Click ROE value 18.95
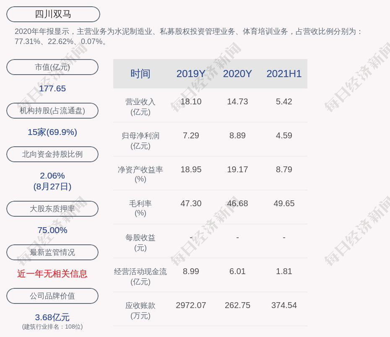The width and height of the screenshot is (390, 337). (x=191, y=169)
